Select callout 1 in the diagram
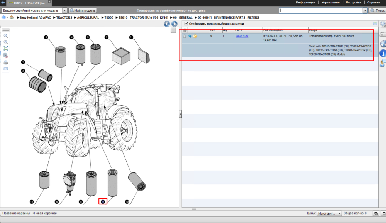Image resolution: width=386 pixels, height=223 pixels. [23, 62]
